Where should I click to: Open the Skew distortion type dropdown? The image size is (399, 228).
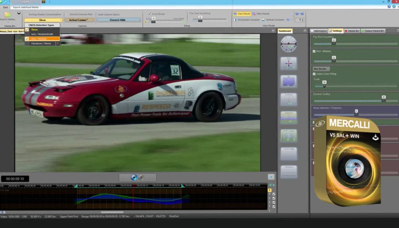coord(43,20)
